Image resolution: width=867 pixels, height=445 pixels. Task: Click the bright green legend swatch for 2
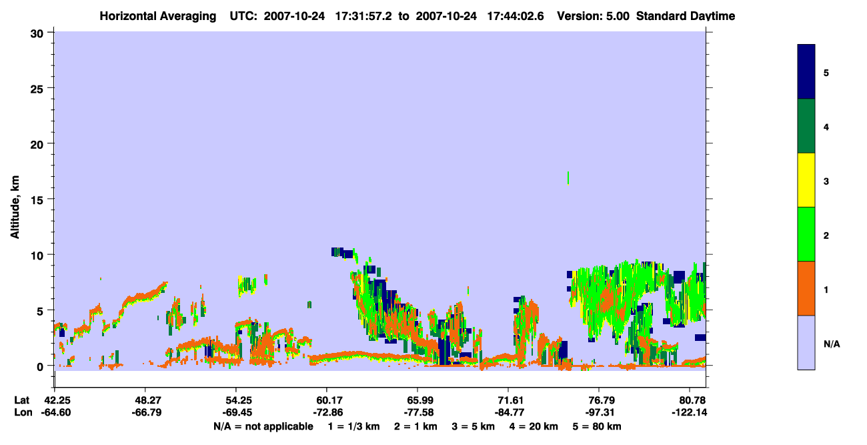[x=806, y=234]
